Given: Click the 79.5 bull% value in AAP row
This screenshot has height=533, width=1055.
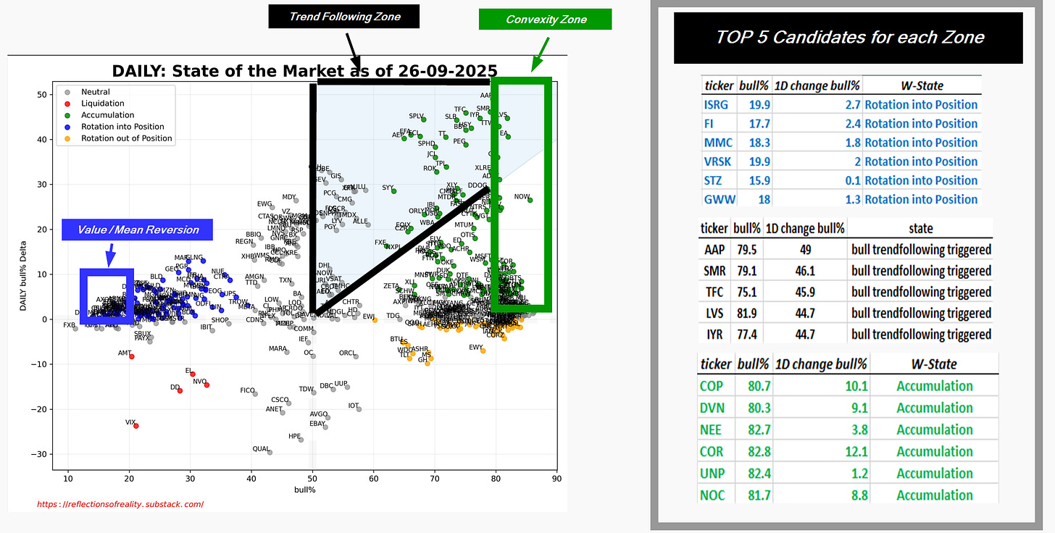Looking at the screenshot, I should (747, 250).
